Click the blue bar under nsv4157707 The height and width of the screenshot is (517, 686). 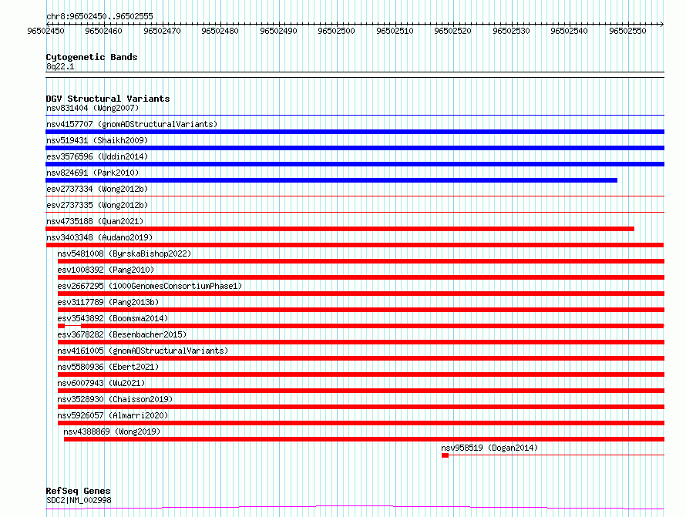355,132
